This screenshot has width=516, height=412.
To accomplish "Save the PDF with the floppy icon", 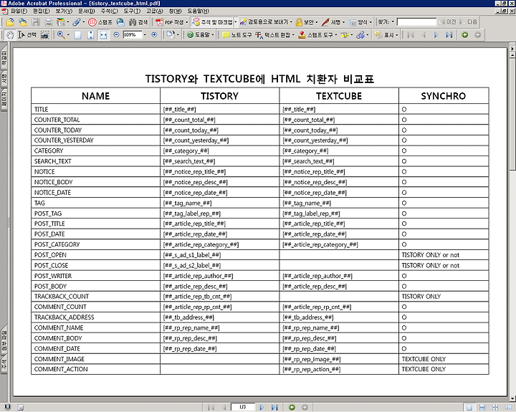I will [36, 22].
